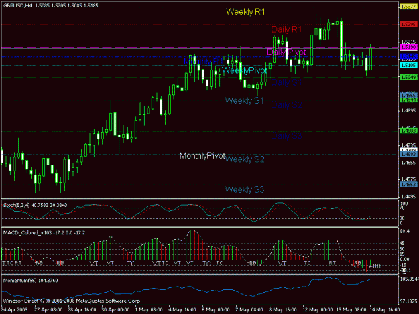419x314 pixels.
Task: Click the 28 Apr 16:00 time label
Action: click(82, 310)
